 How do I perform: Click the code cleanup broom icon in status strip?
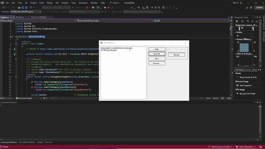44,98
